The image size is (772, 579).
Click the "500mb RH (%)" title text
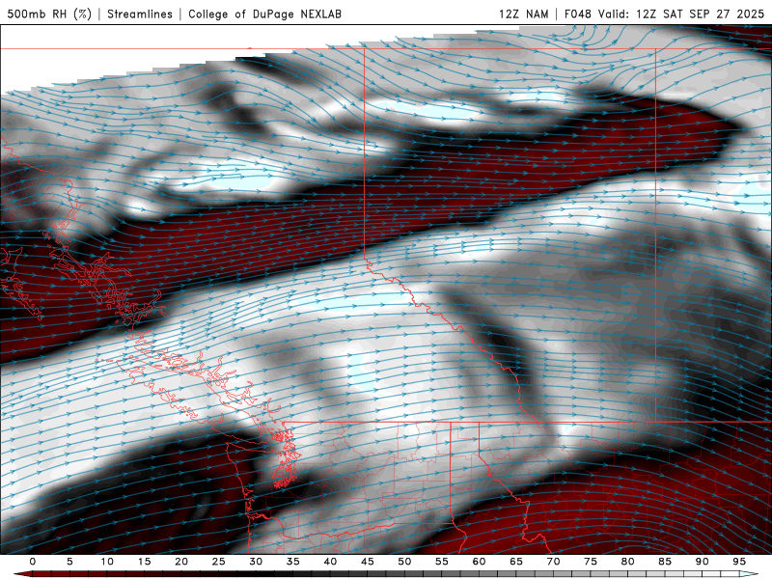point(49,14)
